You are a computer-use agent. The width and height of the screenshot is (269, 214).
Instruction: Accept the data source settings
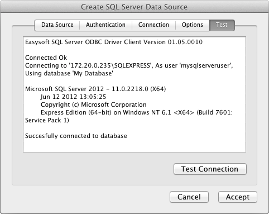pyautogui.click(x=238, y=197)
